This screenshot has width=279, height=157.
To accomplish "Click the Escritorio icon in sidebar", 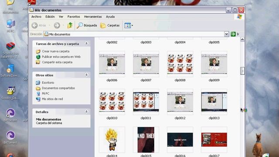I will [38, 82].
